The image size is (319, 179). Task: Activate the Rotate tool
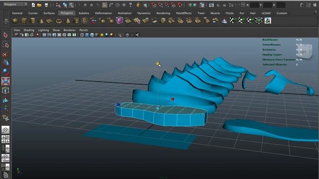point(5,72)
